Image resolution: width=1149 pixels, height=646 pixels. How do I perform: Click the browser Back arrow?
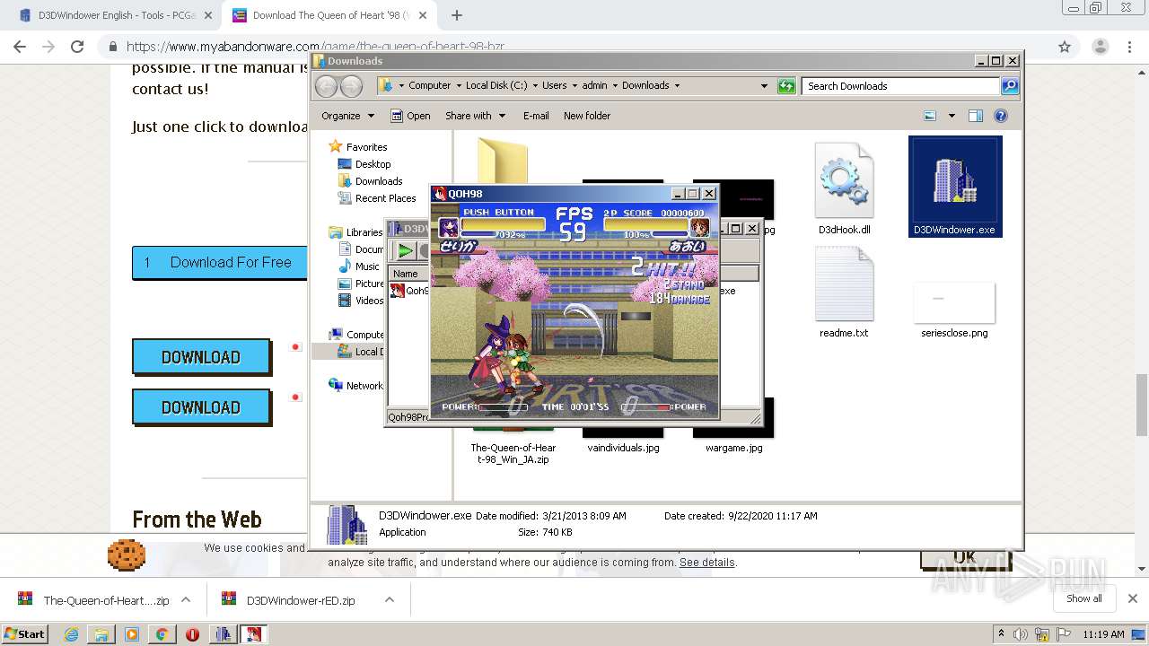[x=20, y=47]
